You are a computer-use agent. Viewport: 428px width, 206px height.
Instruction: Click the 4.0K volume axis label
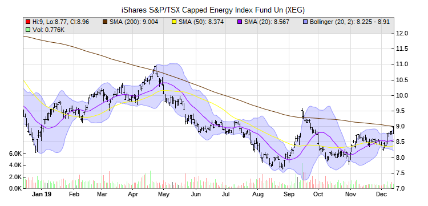click(x=15, y=165)
